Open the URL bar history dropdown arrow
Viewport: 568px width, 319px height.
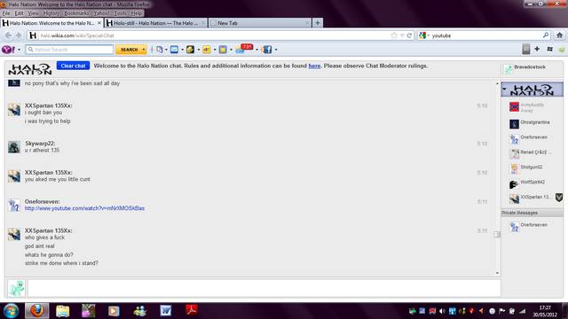coord(402,35)
